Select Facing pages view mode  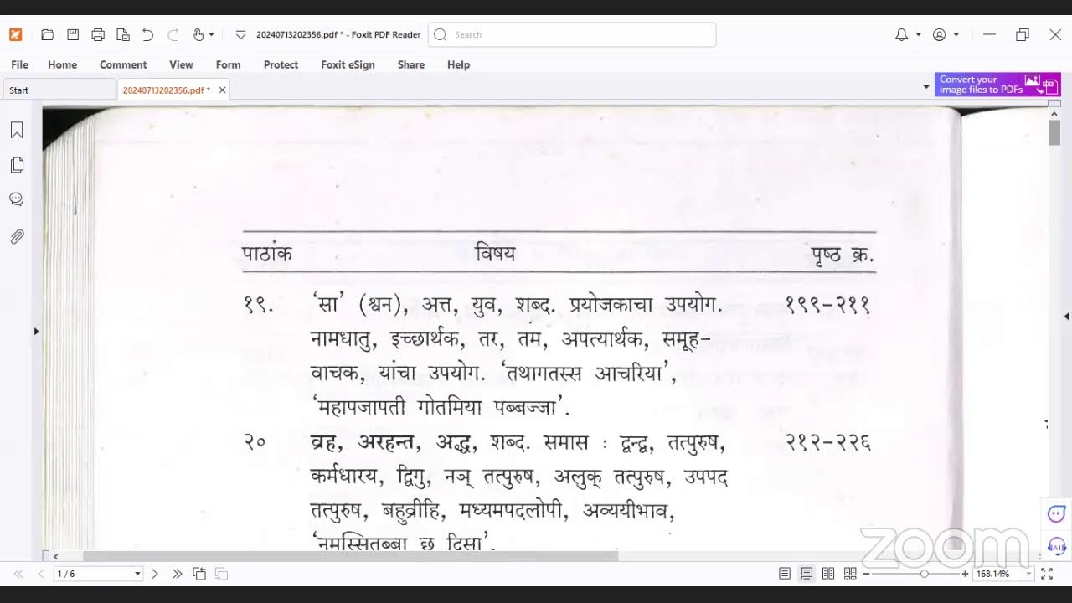[828, 574]
